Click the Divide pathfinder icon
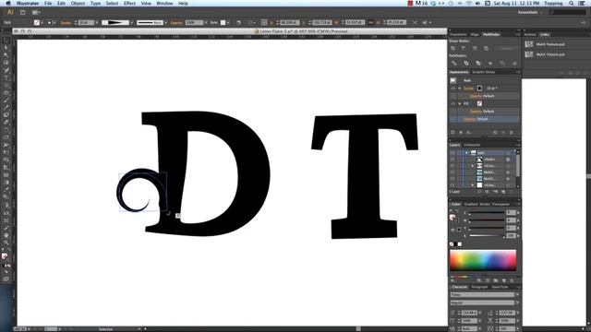This screenshot has height=332, width=591. tap(454, 64)
